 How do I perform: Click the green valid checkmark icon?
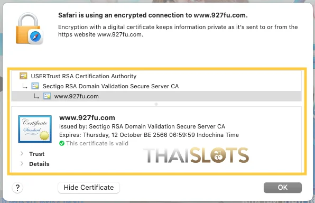click(62, 143)
